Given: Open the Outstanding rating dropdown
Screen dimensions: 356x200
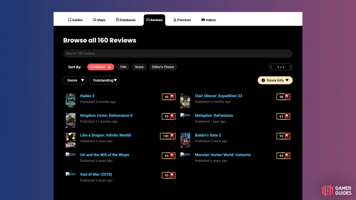Looking at the screenshot, I should [x=104, y=80].
